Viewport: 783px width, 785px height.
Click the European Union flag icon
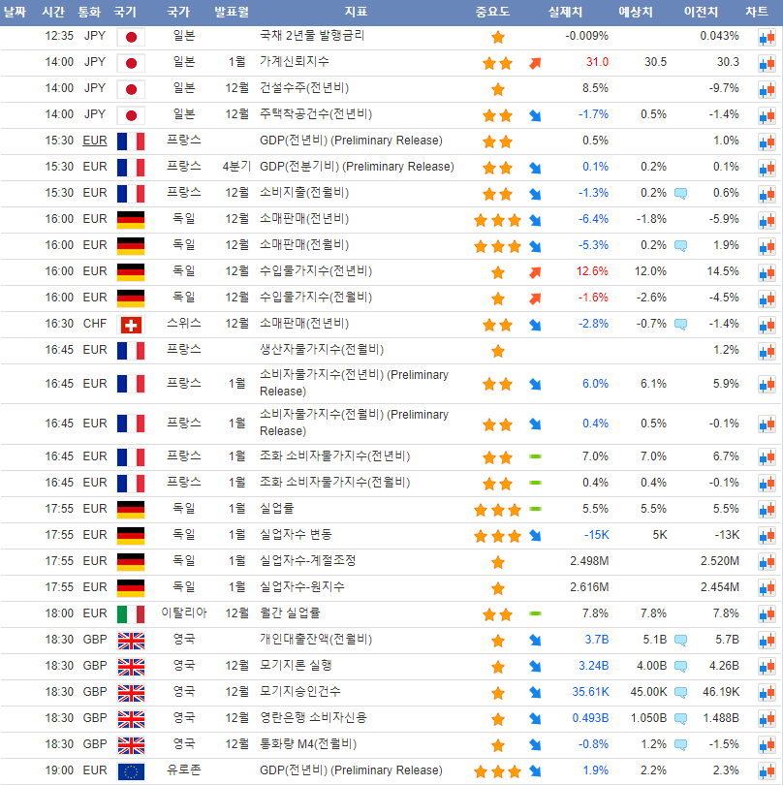pyautogui.click(x=130, y=770)
